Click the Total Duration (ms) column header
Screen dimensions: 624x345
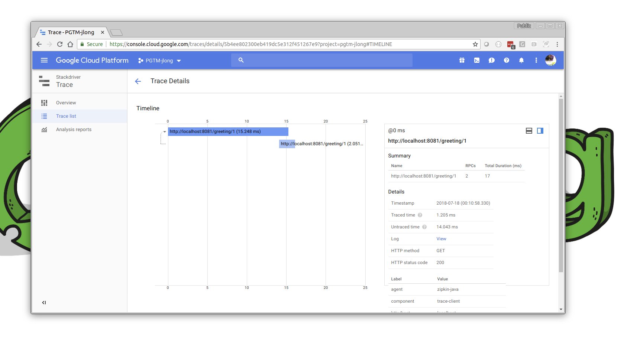pos(503,166)
